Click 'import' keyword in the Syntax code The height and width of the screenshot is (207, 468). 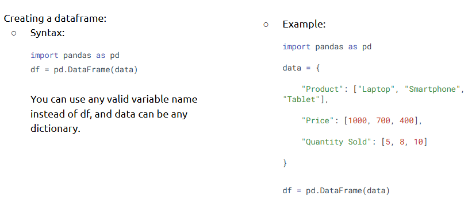pos(44,56)
